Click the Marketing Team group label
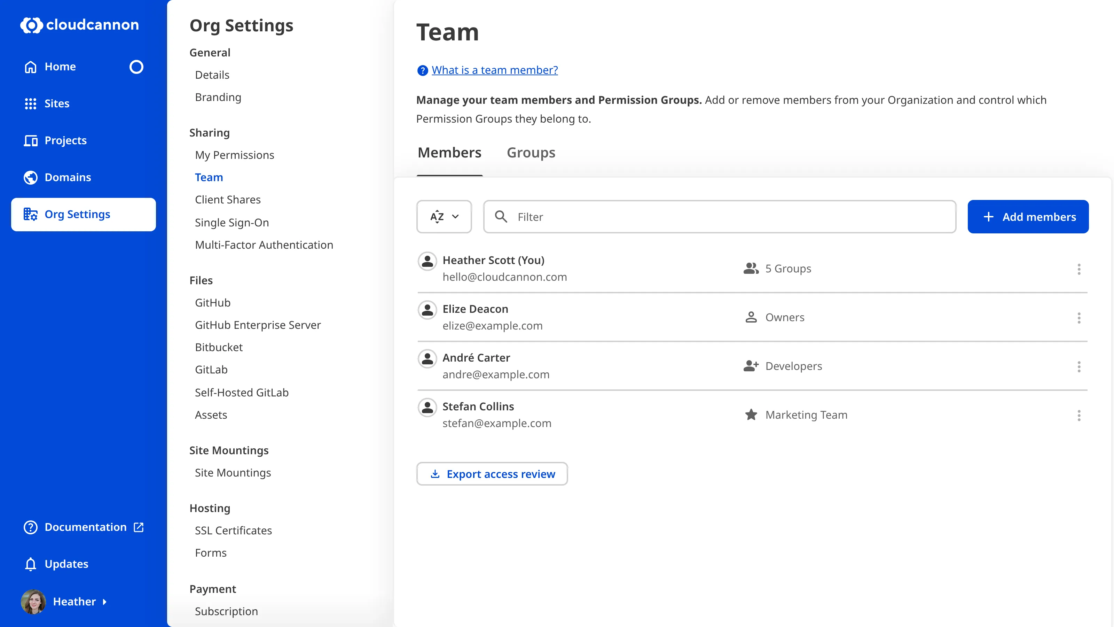Screen dimensions: 1114x627 coord(806,415)
